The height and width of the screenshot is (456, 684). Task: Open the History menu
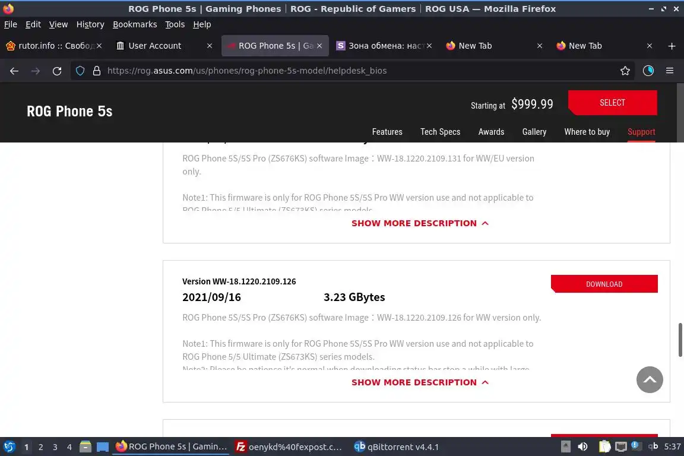[x=90, y=24]
